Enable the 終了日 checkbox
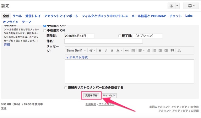This screenshot has height=118, width=201. pos(119,36)
